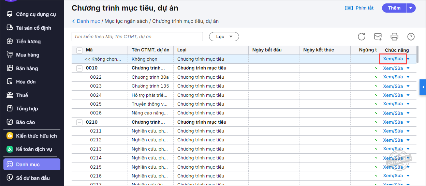Screen dimensions: 426x186
Task: Click the Phím tắt keyboard icon
Action: click(349, 8)
